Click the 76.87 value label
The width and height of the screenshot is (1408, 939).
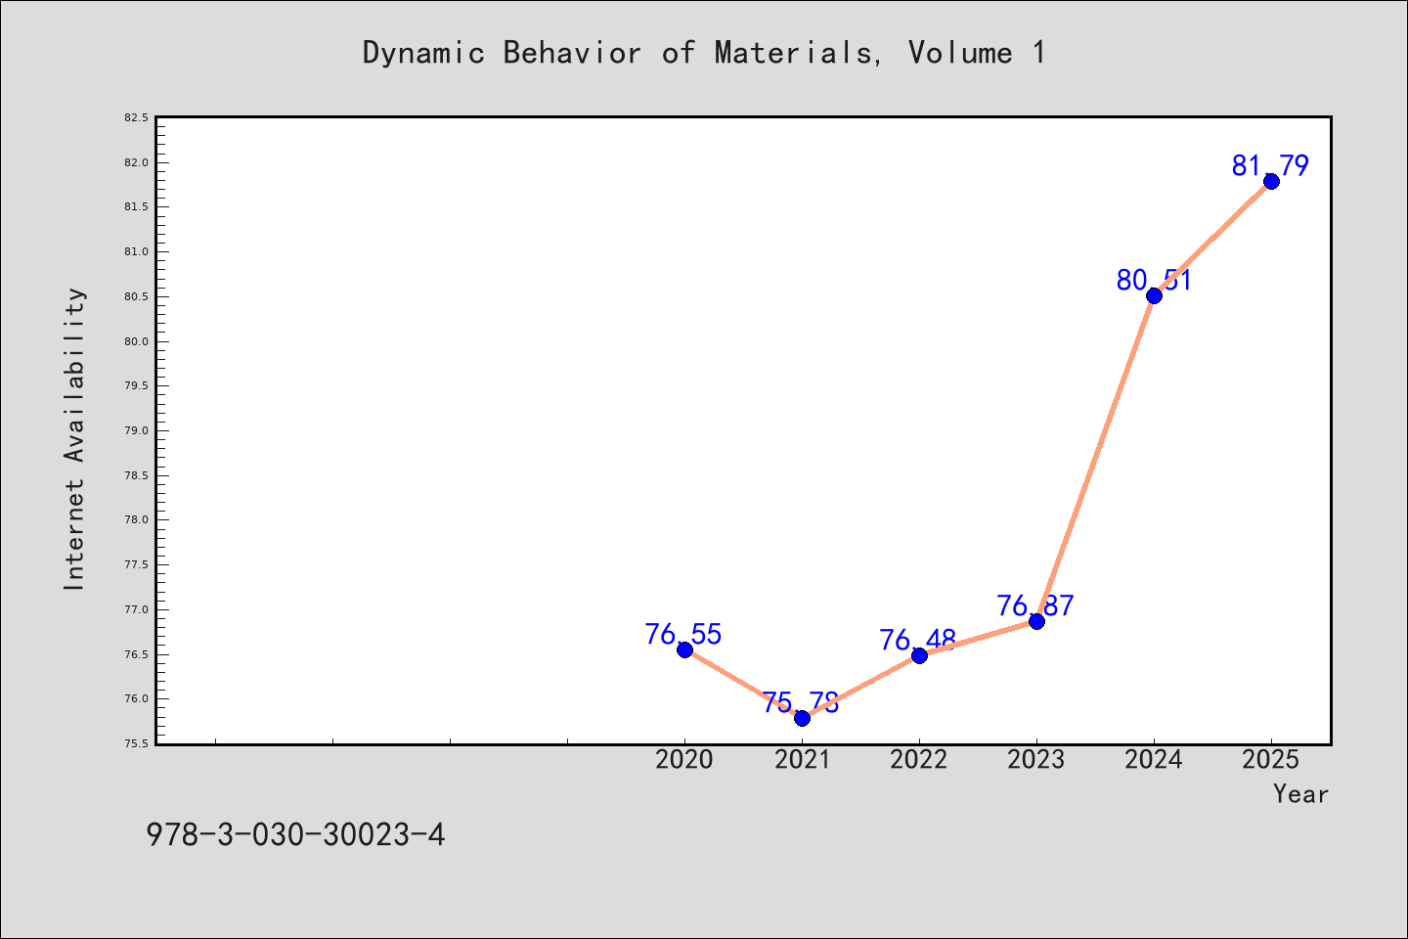1035,605
